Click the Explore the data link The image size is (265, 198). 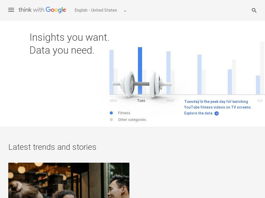click(x=198, y=113)
